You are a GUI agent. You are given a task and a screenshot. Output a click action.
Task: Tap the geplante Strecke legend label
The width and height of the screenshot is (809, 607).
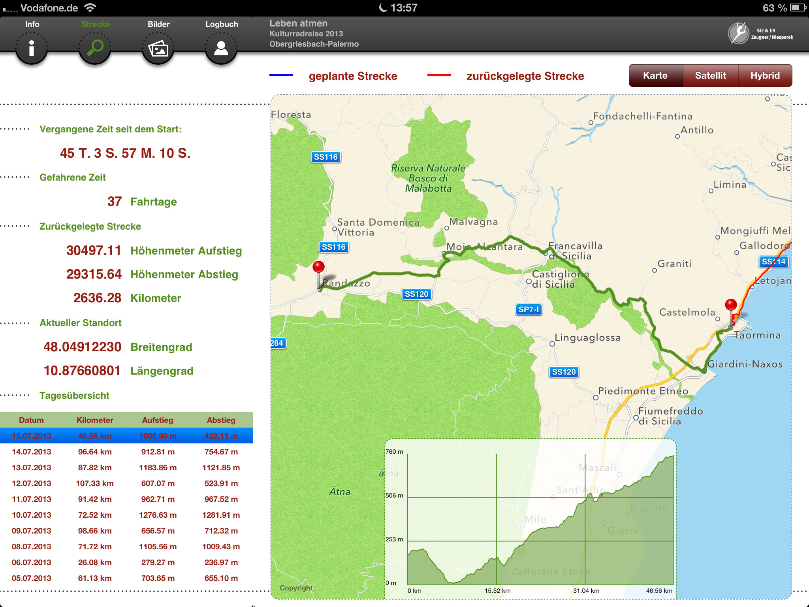(353, 76)
